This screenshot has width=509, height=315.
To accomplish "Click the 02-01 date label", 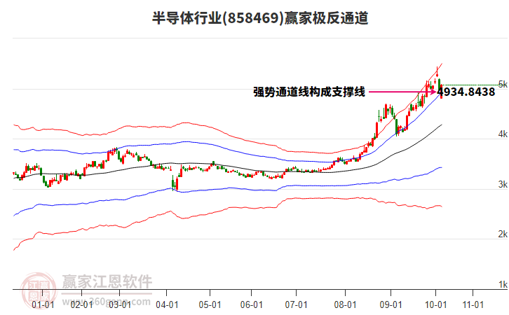I will [x=81, y=305].
